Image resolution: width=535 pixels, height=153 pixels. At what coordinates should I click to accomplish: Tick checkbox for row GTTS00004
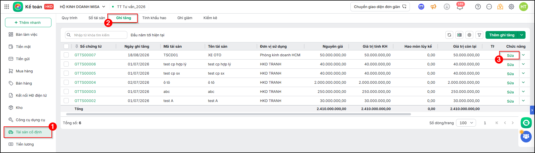(x=66, y=82)
